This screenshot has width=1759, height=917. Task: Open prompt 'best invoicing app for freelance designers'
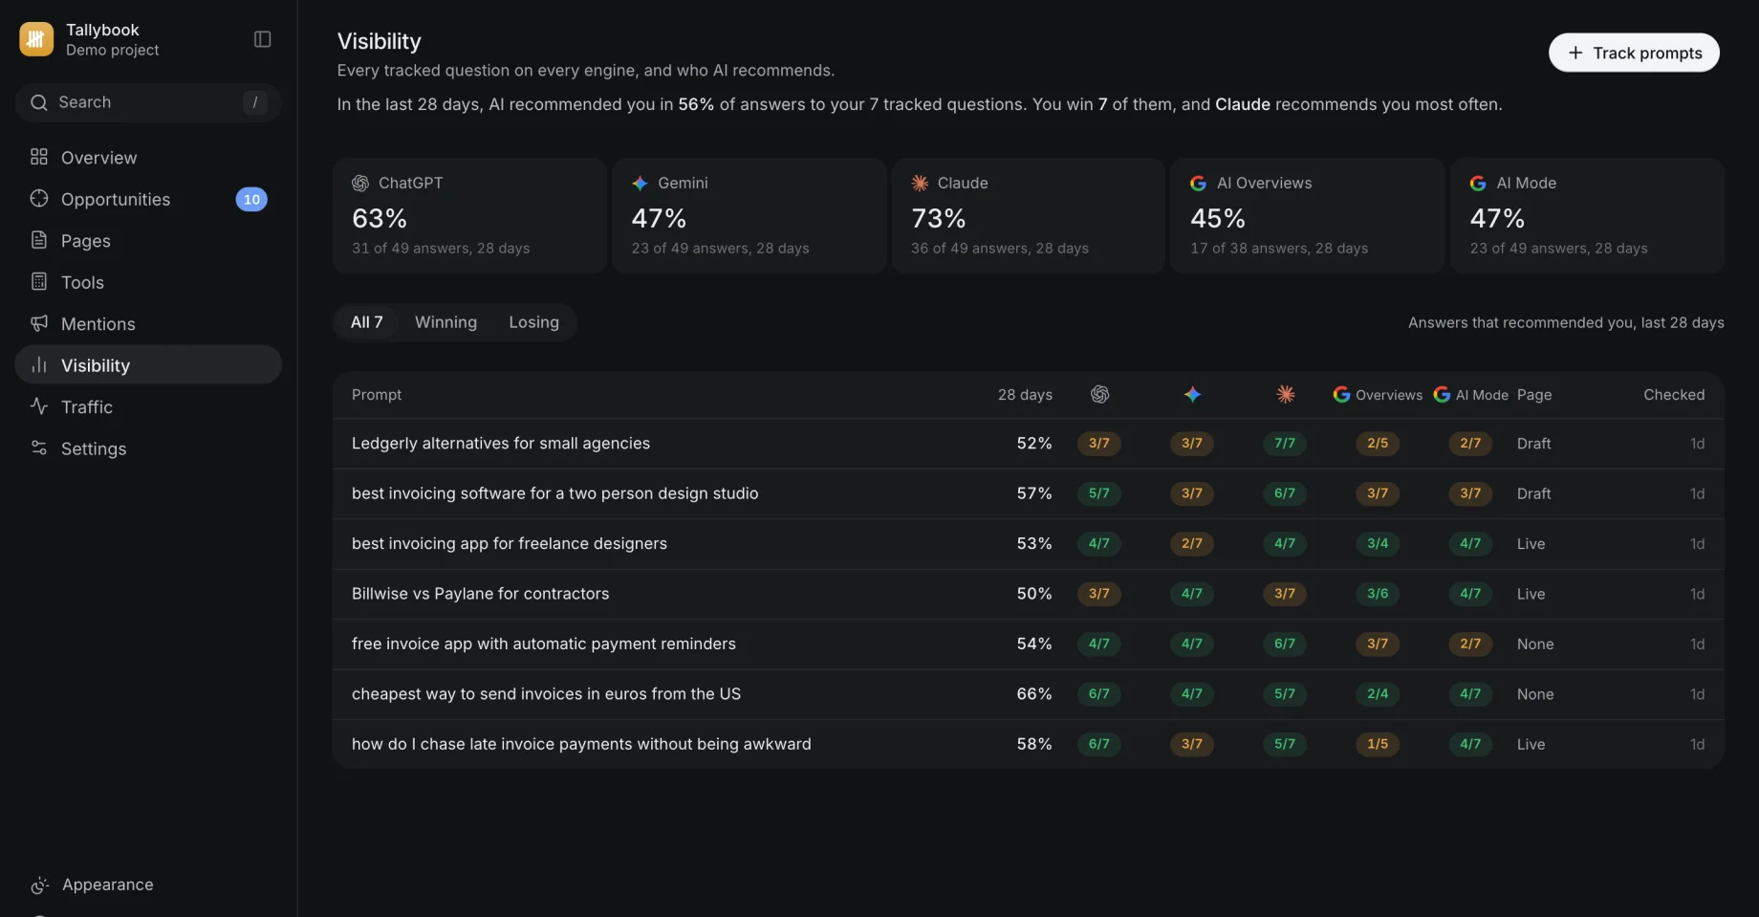[x=510, y=543]
